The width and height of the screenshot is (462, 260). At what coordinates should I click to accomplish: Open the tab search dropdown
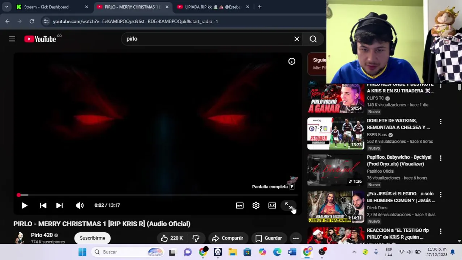click(7, 7)
